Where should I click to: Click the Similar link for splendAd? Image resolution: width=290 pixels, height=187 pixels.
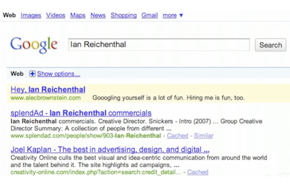point(203,136)
